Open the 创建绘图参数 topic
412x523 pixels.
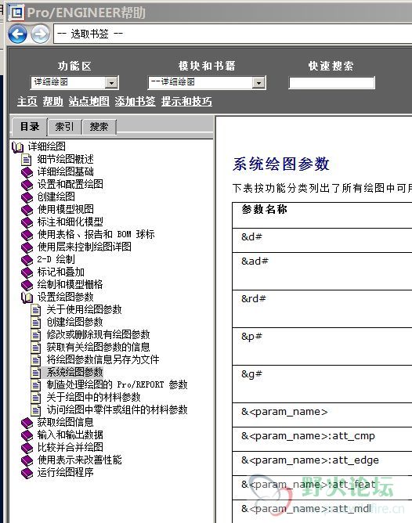pos(74,323)
